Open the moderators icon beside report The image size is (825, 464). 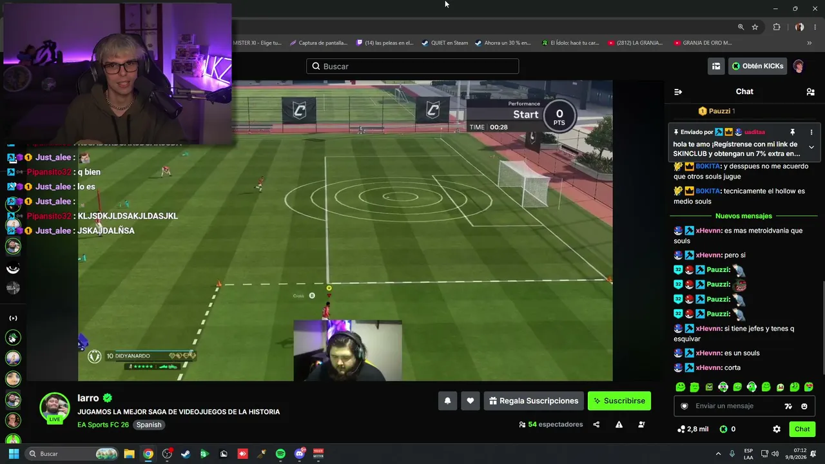click(641, 425)
